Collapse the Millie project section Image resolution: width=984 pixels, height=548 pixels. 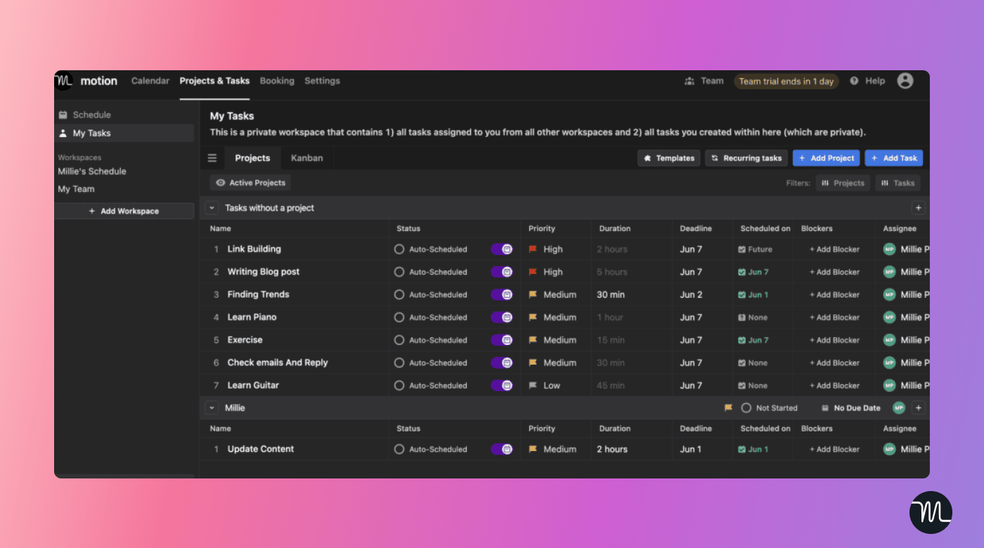pos(212,407)
